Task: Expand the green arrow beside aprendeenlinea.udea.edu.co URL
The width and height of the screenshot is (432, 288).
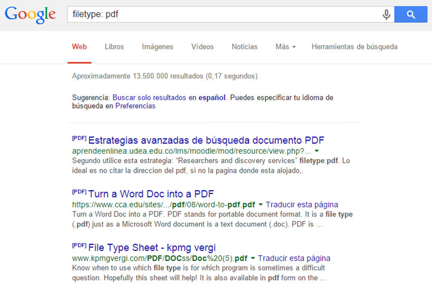Action: [317, 151]
